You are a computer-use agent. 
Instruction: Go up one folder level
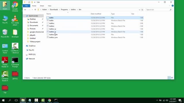35,10
